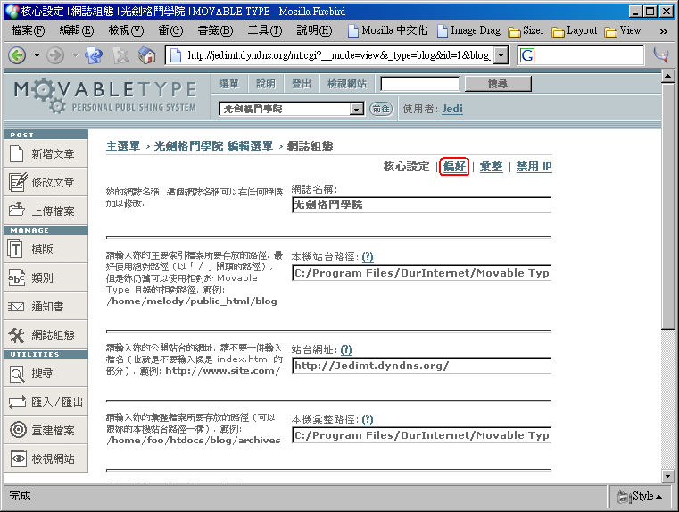679x512 pixels.
Task: Open 搜尋 search sidebar item
Action: tap(46, 373)
